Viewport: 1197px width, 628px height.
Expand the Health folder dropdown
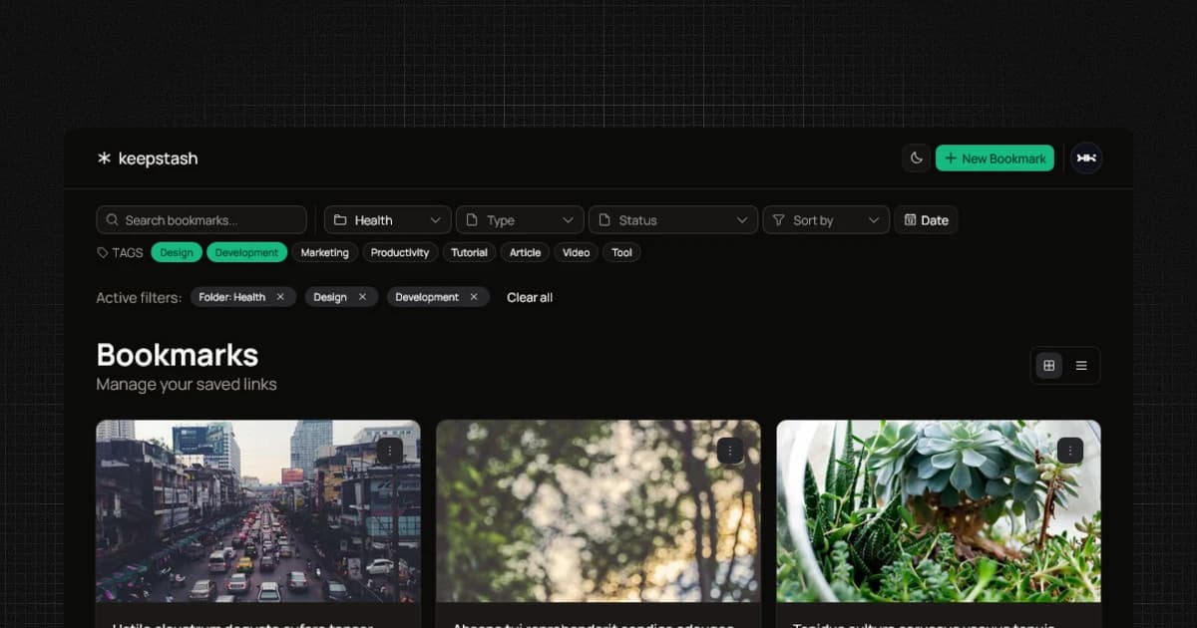tap(387, 220)
